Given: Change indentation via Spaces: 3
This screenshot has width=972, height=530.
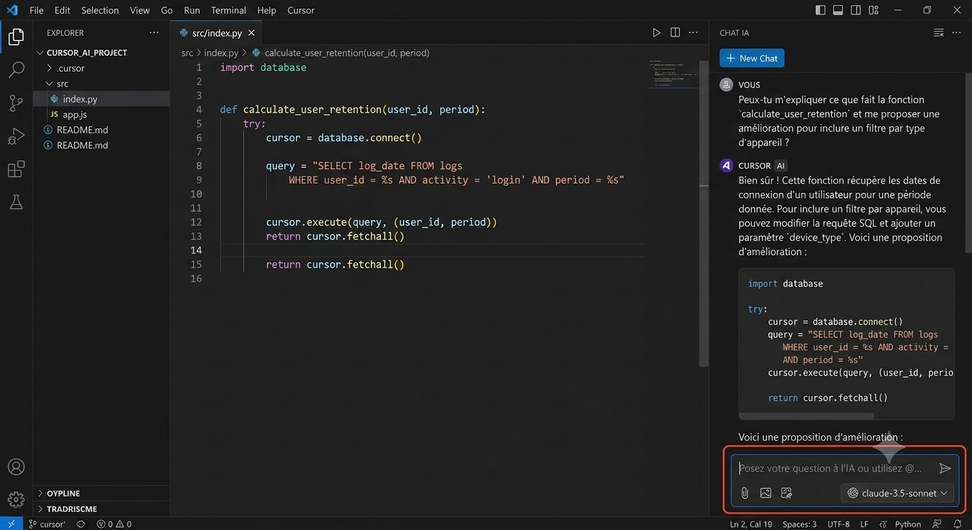Looking at the screenshot, I should tap(799, 524).
